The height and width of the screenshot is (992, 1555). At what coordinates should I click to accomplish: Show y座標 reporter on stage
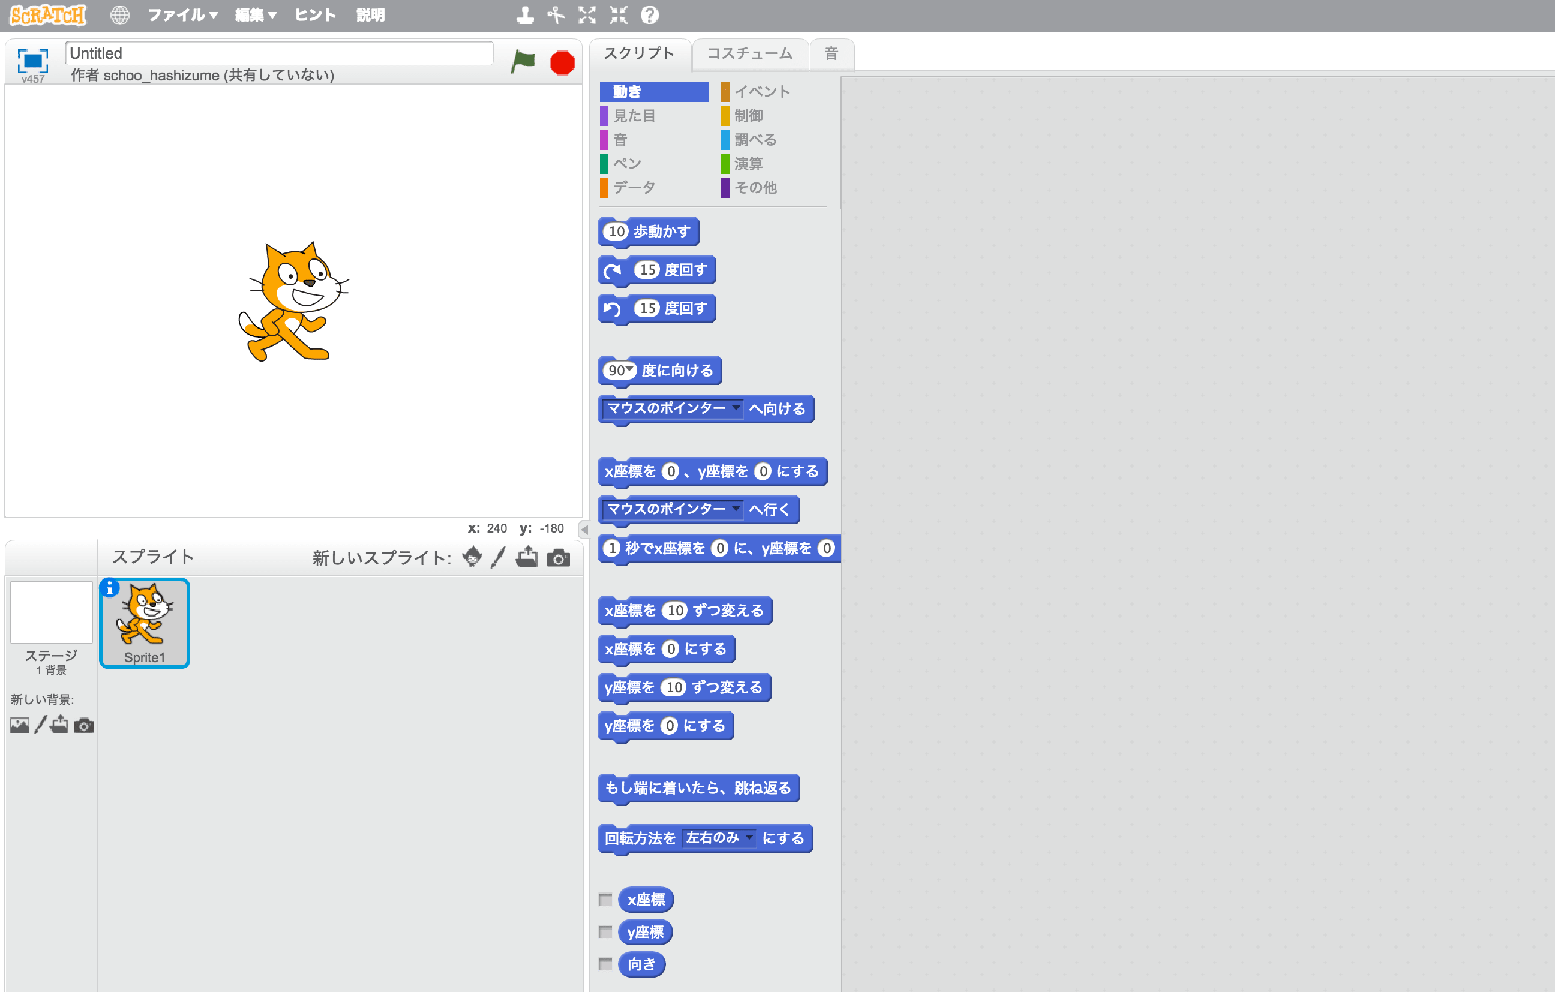click(605, 931)
